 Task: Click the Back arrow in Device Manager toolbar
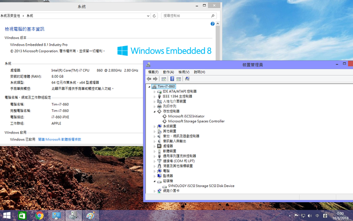tap(149, 79)
